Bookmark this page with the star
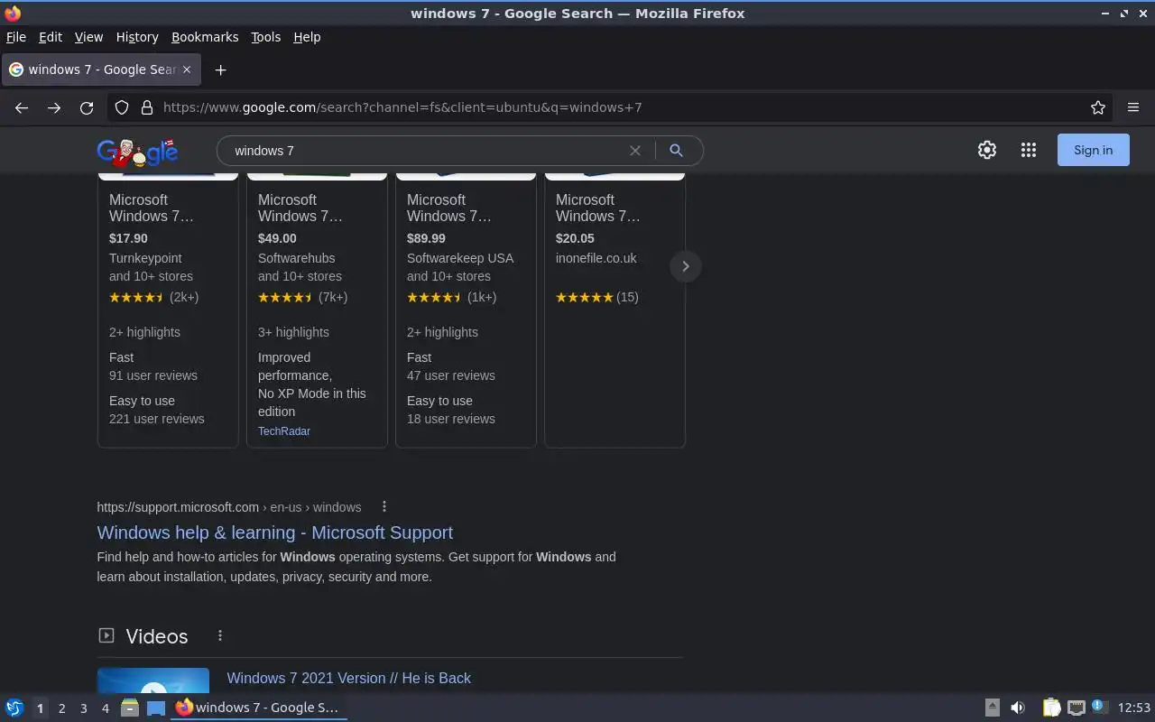 point(1098,107)
